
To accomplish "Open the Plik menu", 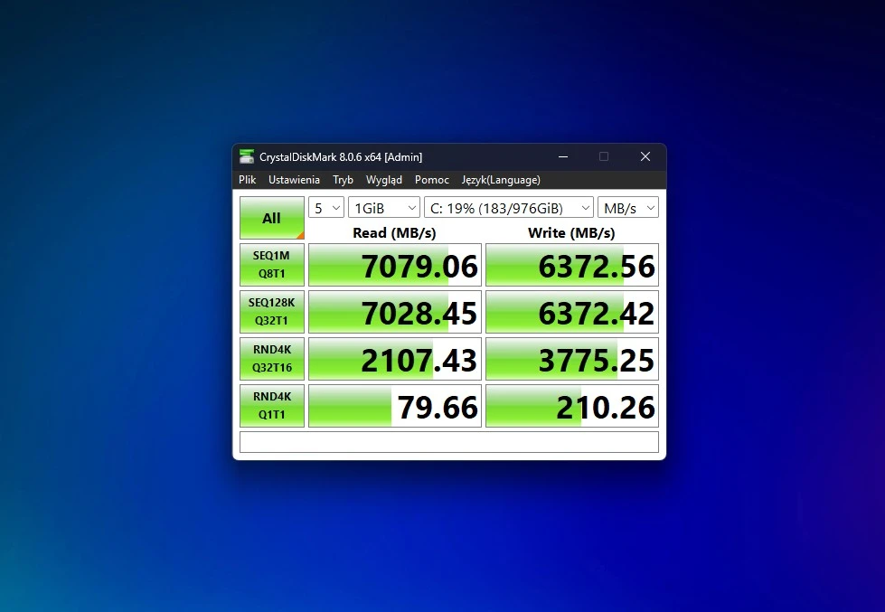I will pyautogui.click(x=247, y=180).
